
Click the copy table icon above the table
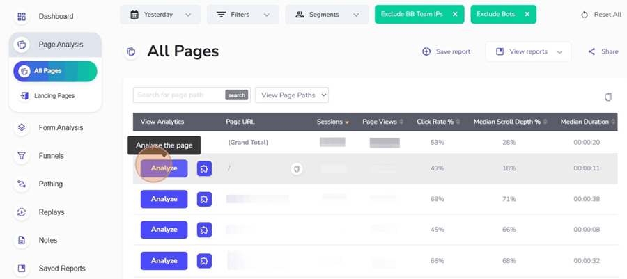[x=608, y=97]
